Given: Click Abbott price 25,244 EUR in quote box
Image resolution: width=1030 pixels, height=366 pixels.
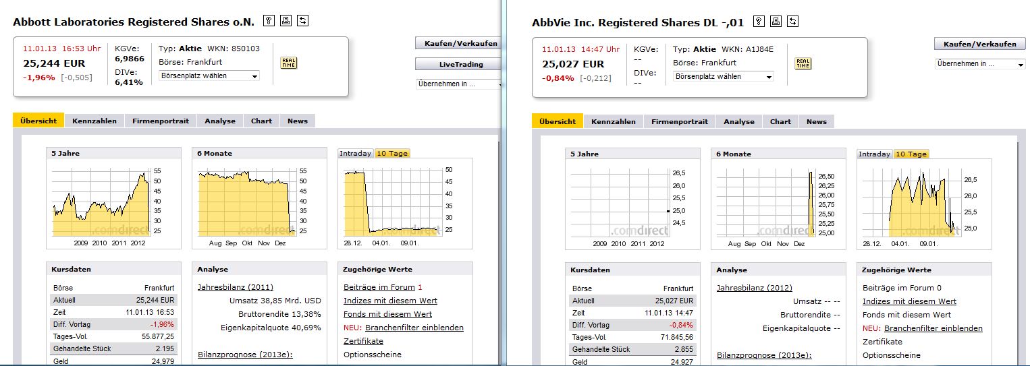Looking at the screenshot, I should (x=54, y=64).
